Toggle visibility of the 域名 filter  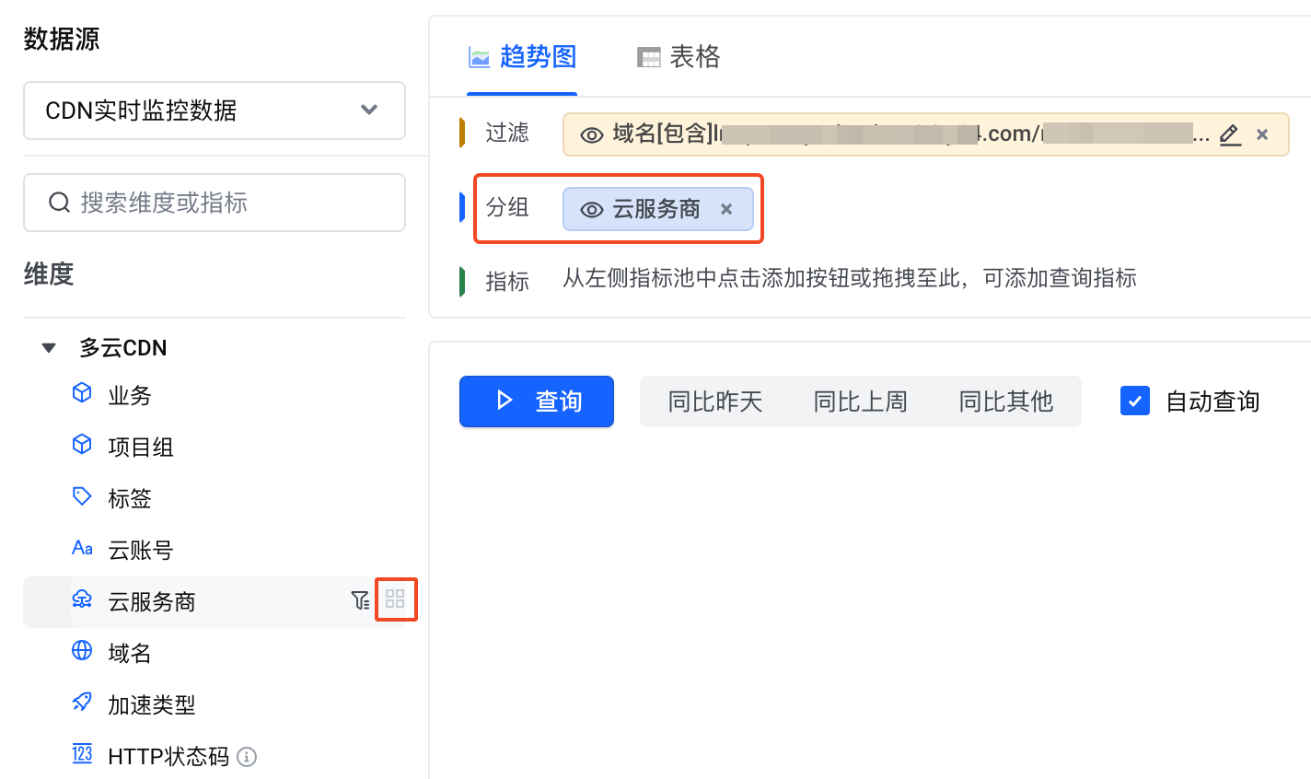click(x=592, y=135)
